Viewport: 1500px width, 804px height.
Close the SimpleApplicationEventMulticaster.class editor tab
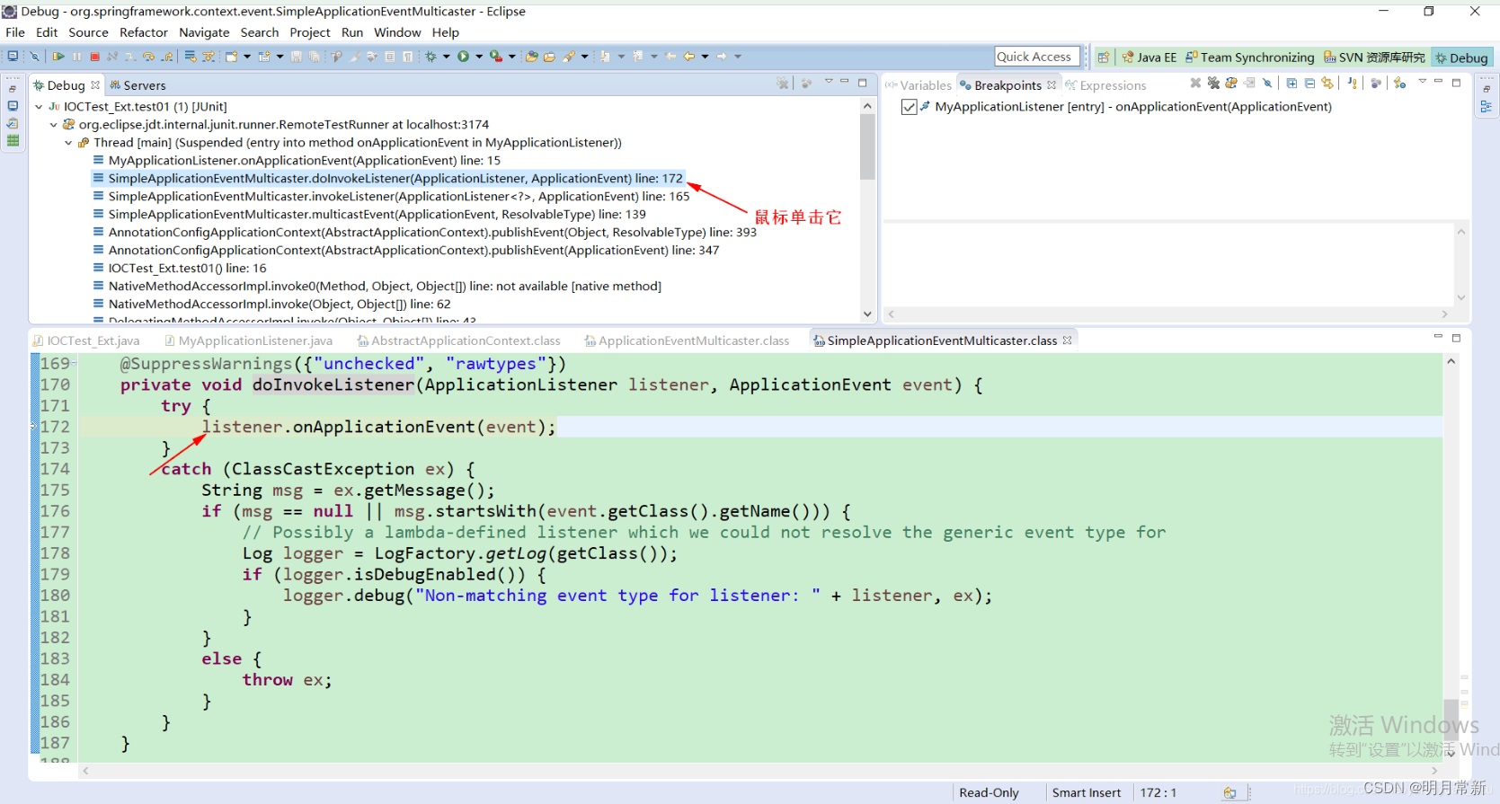pyautogui.click(x=1067, y=340)
